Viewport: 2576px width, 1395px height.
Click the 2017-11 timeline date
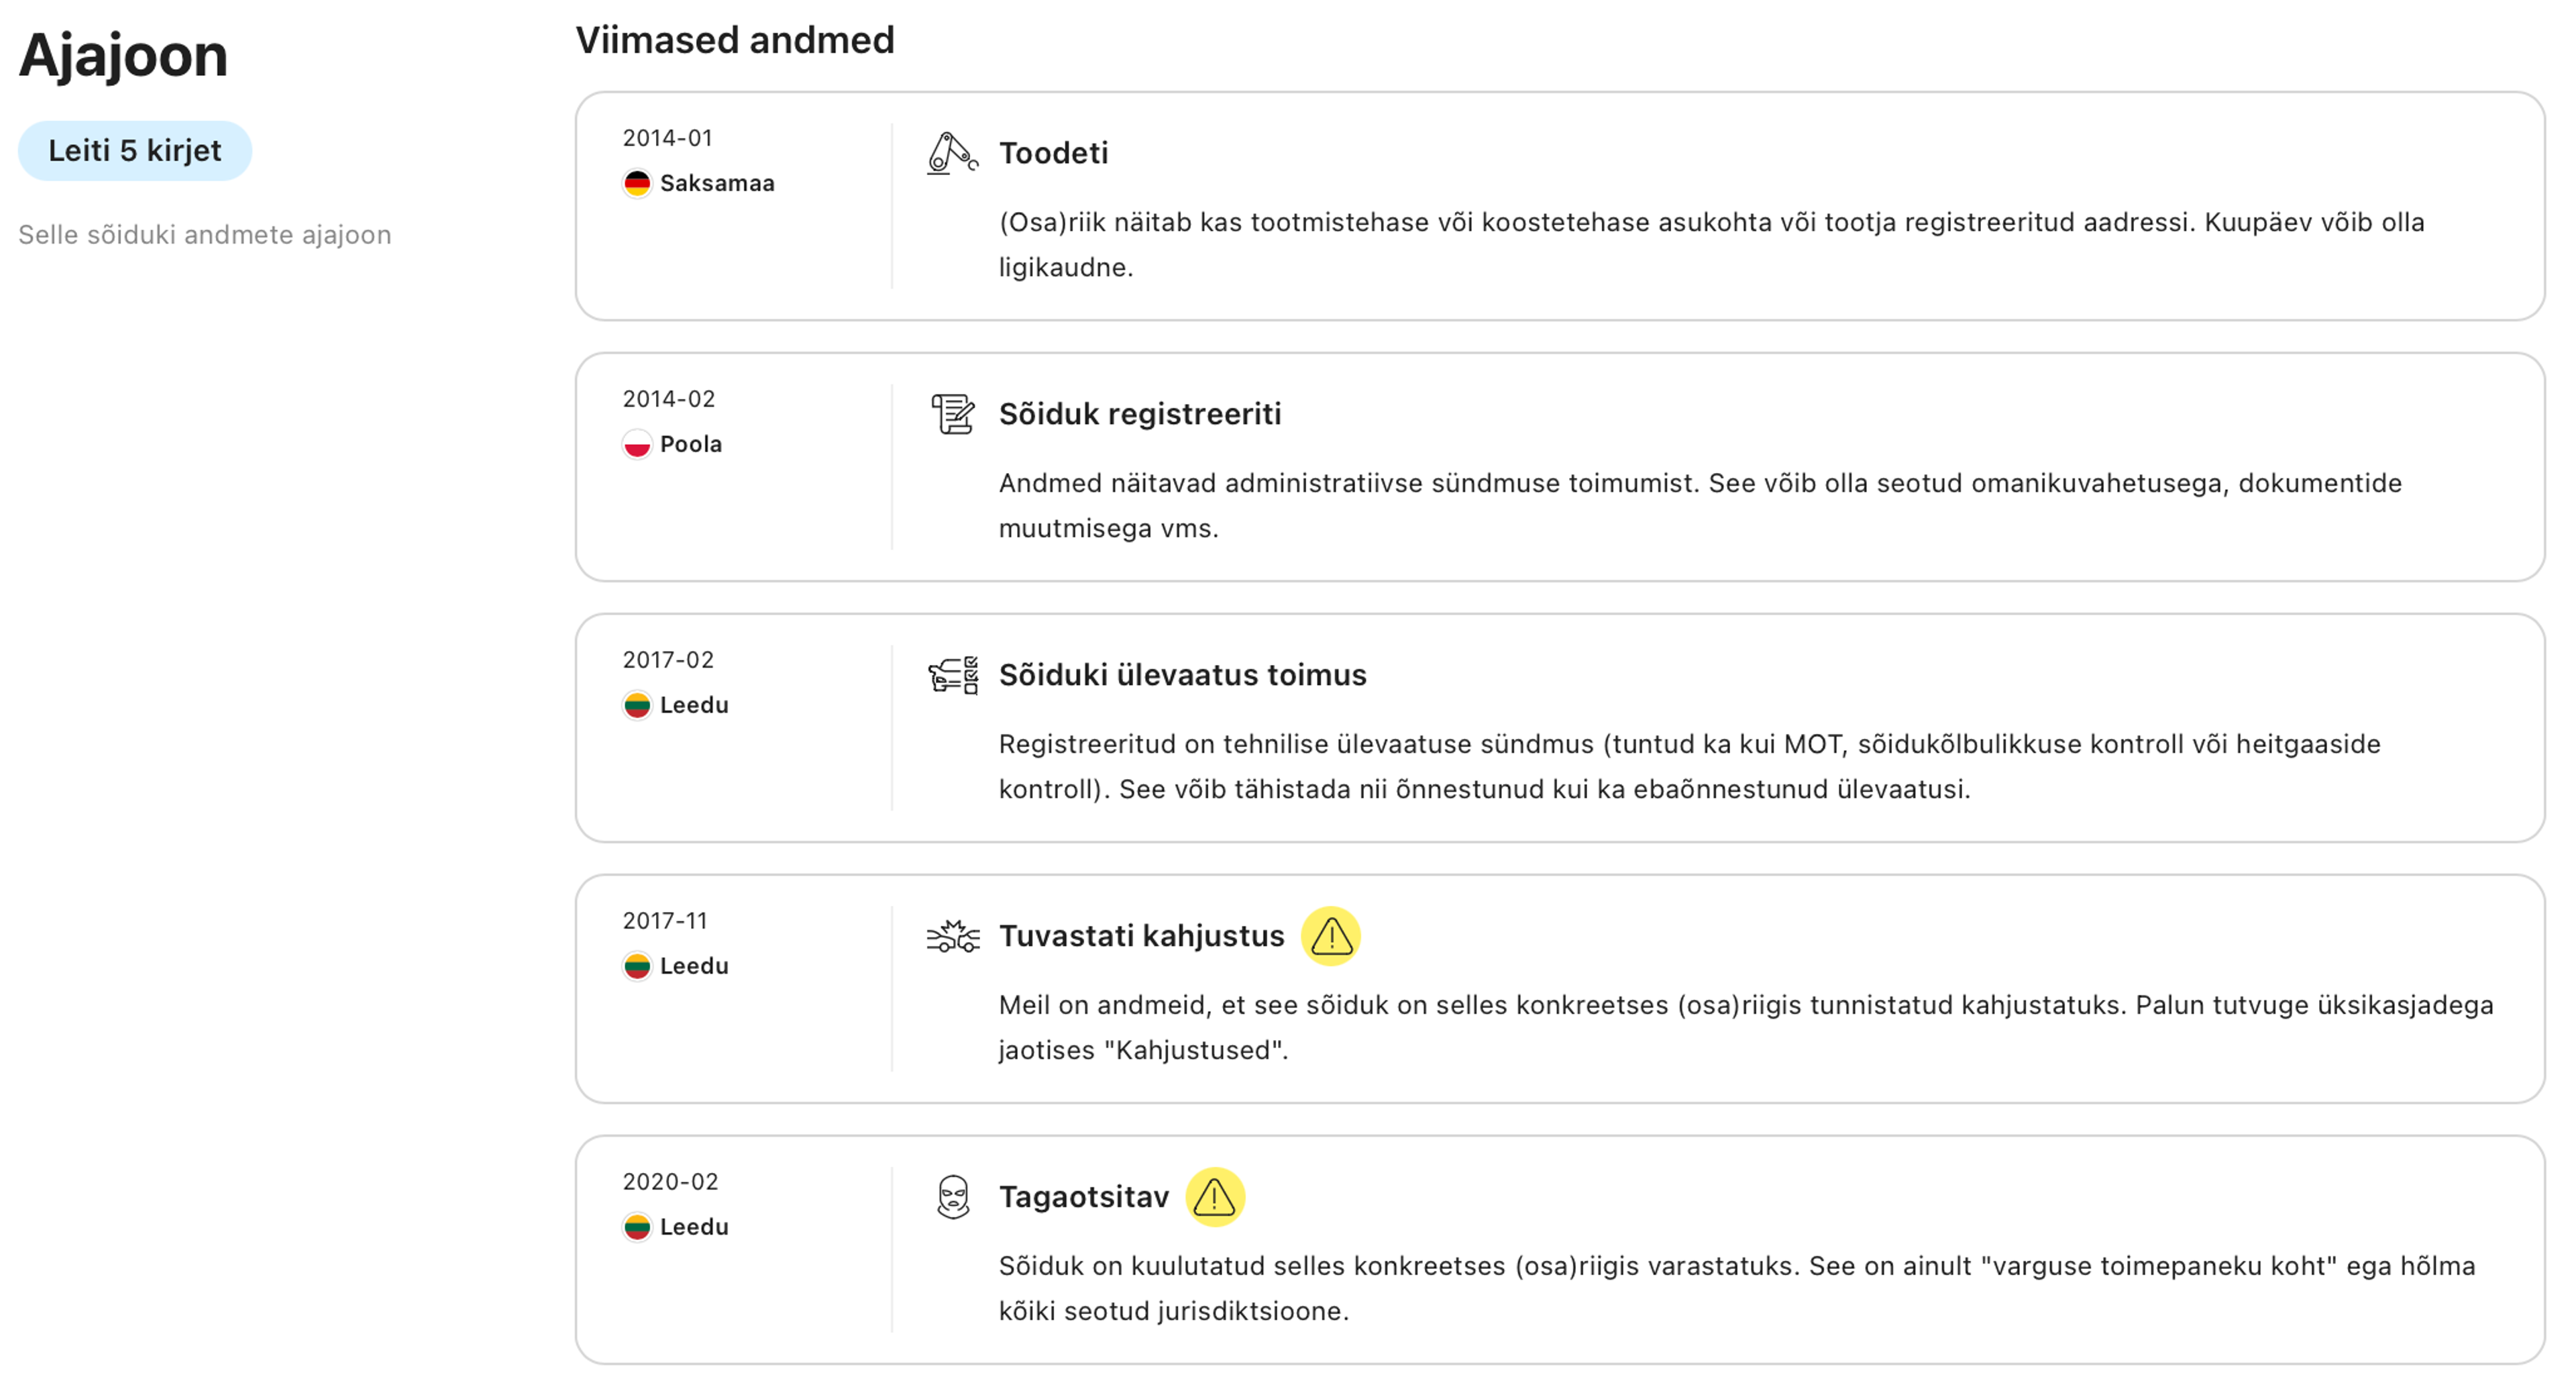pyautogui.click(x=665, y=921)
